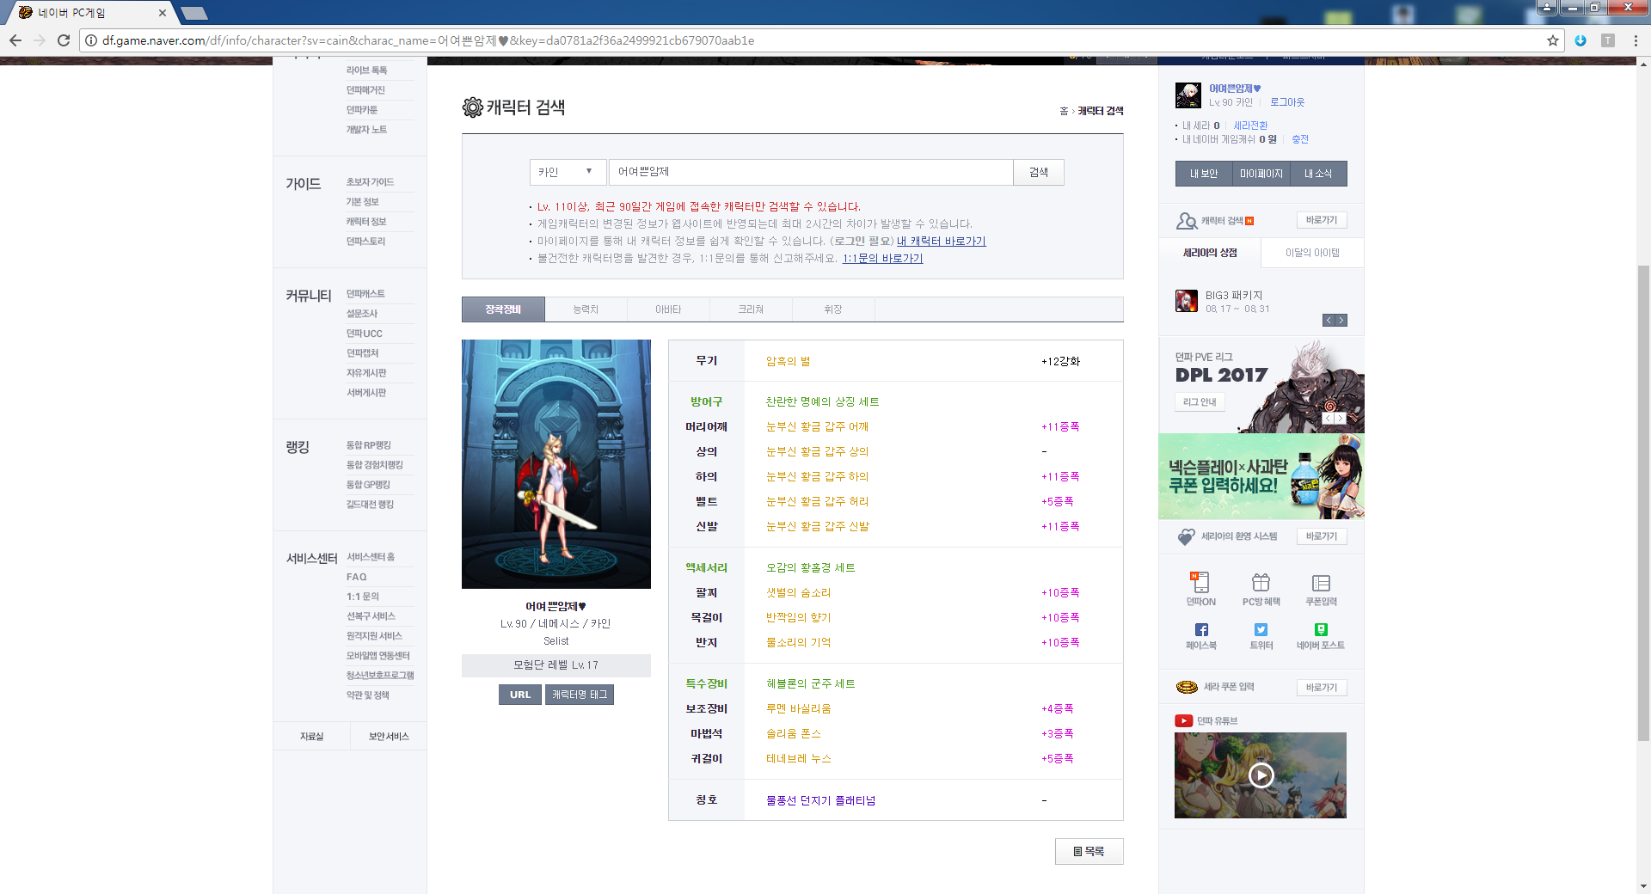This screenshot has width=1651, height=894.
Task: Open PC방 혜택 gift icon
Action: 1261,589
